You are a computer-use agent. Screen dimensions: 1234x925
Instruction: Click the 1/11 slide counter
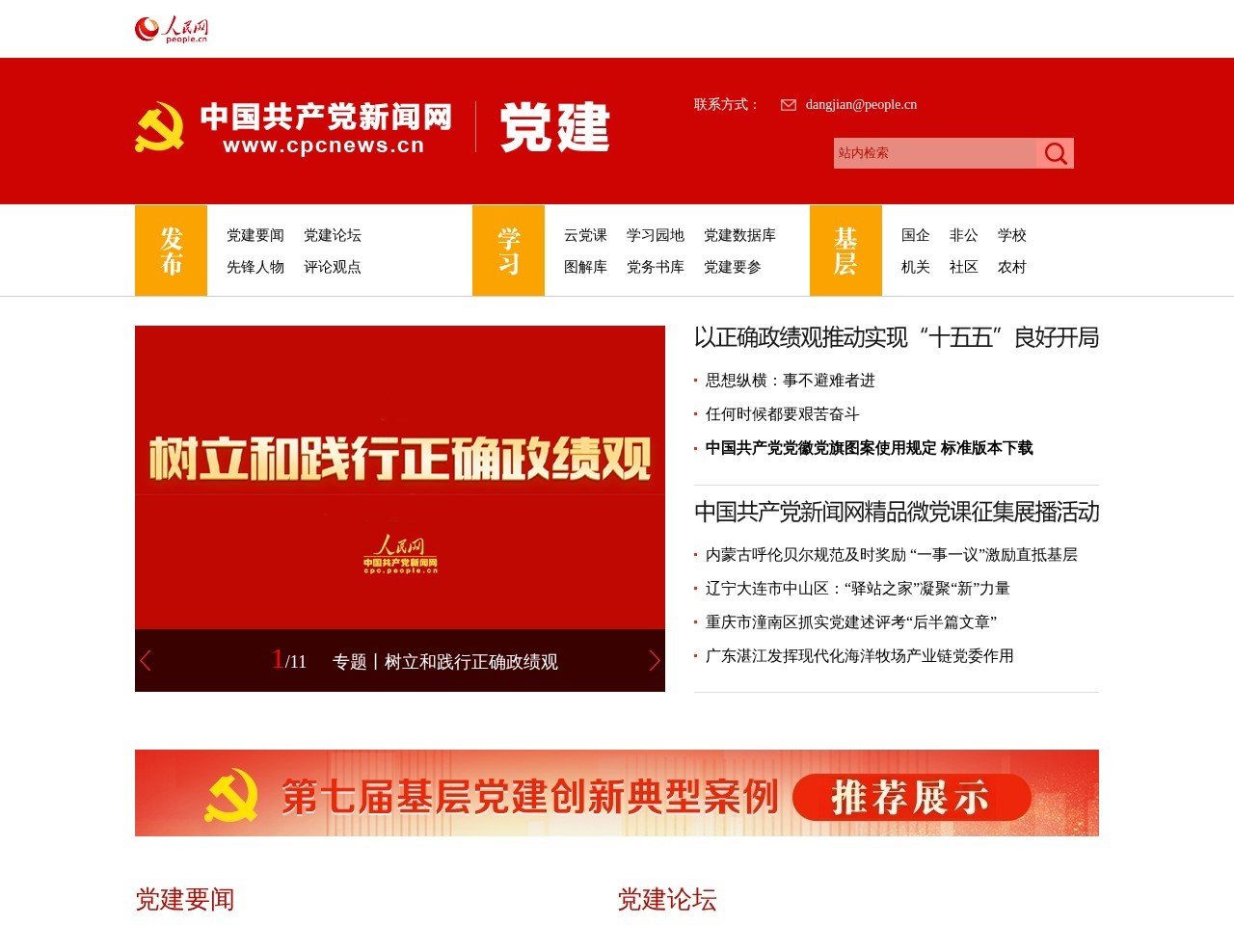tap(288, 661)
